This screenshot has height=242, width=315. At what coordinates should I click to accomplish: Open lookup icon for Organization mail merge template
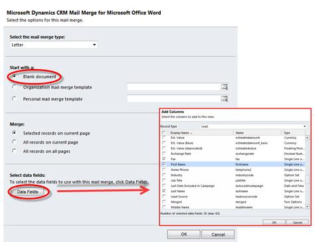click(x=225, y=87)
